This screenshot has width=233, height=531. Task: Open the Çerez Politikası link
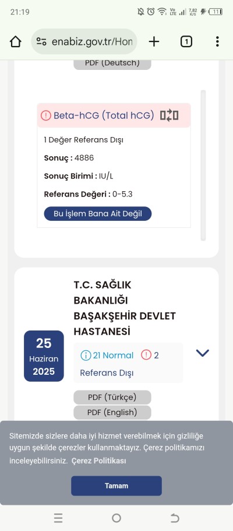point(98,460)
